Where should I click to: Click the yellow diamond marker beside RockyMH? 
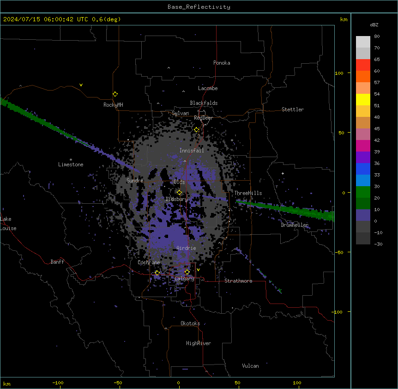(x=115, y=94)
